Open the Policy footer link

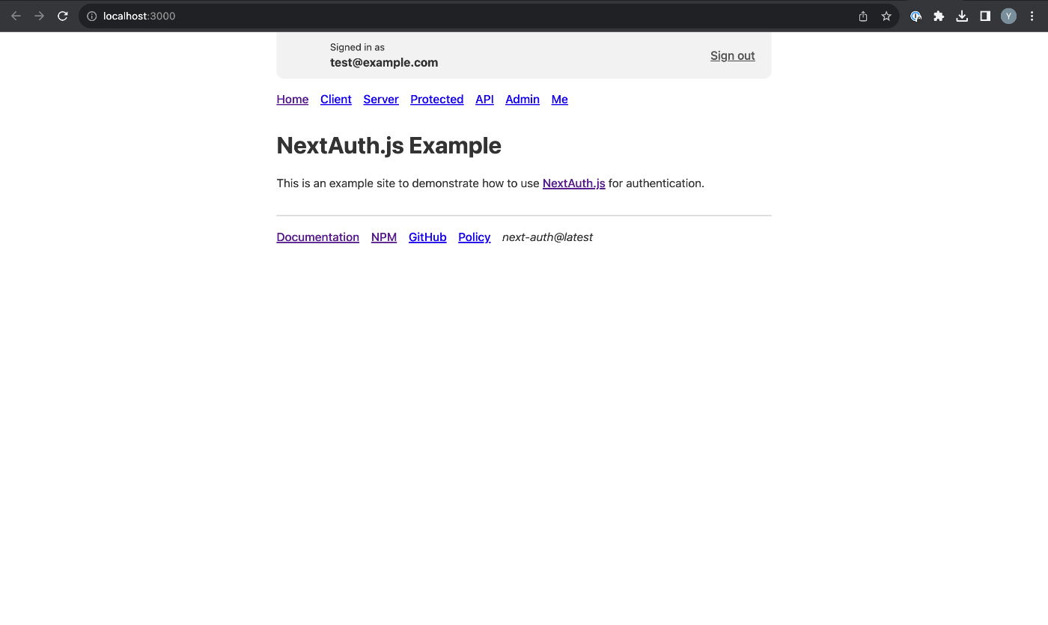click(475, 237)
